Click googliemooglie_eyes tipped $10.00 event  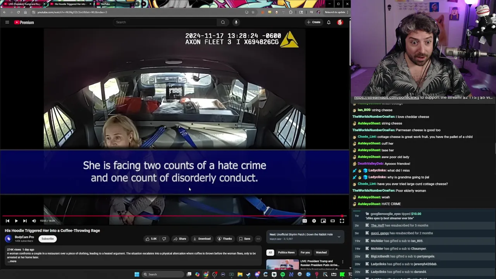[396, 214]
